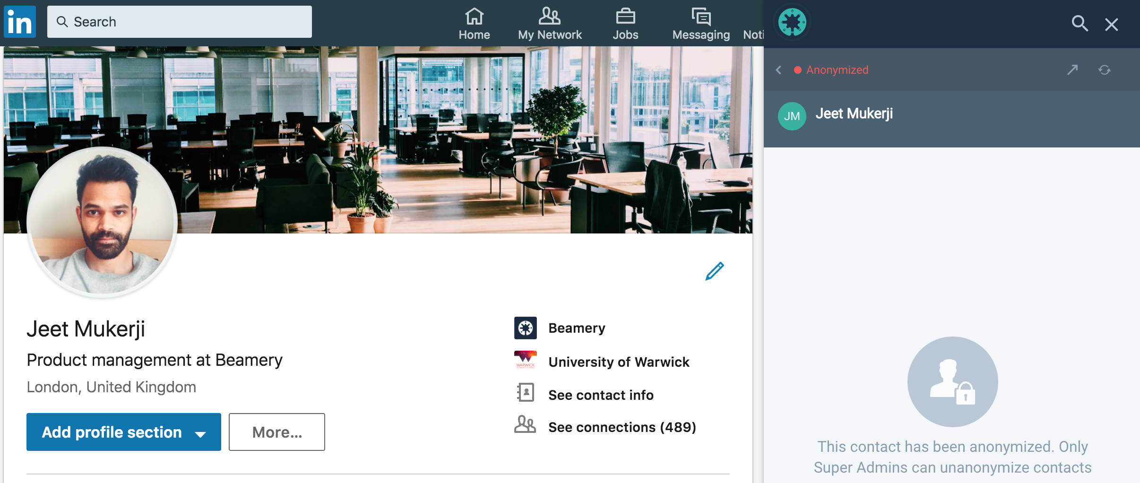The height and width of the screenshot is (483, 1140).
Task: Open the Notifications tab
Action: [x=753, y=34]
